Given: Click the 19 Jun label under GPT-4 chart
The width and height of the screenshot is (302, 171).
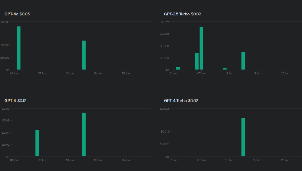Looking at the screenshot, I should tap(98, 160).
